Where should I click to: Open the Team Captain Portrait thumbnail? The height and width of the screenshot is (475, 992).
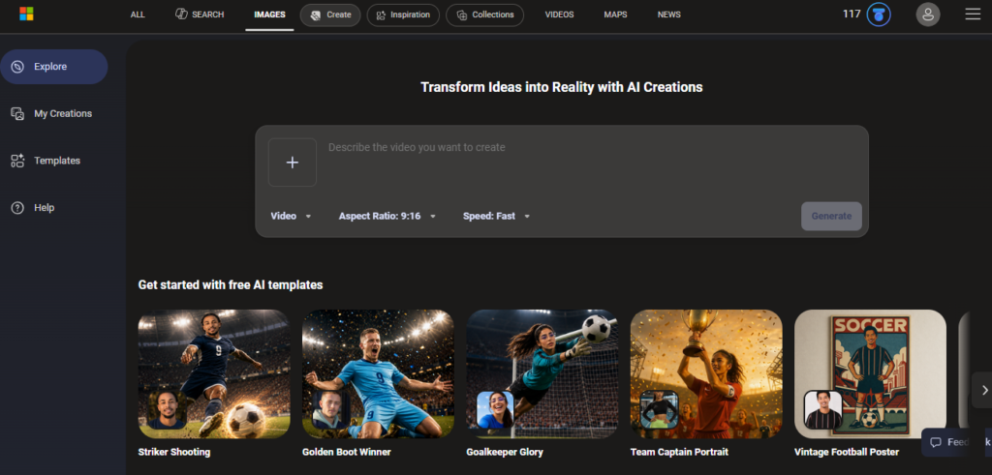pos(706,374)
